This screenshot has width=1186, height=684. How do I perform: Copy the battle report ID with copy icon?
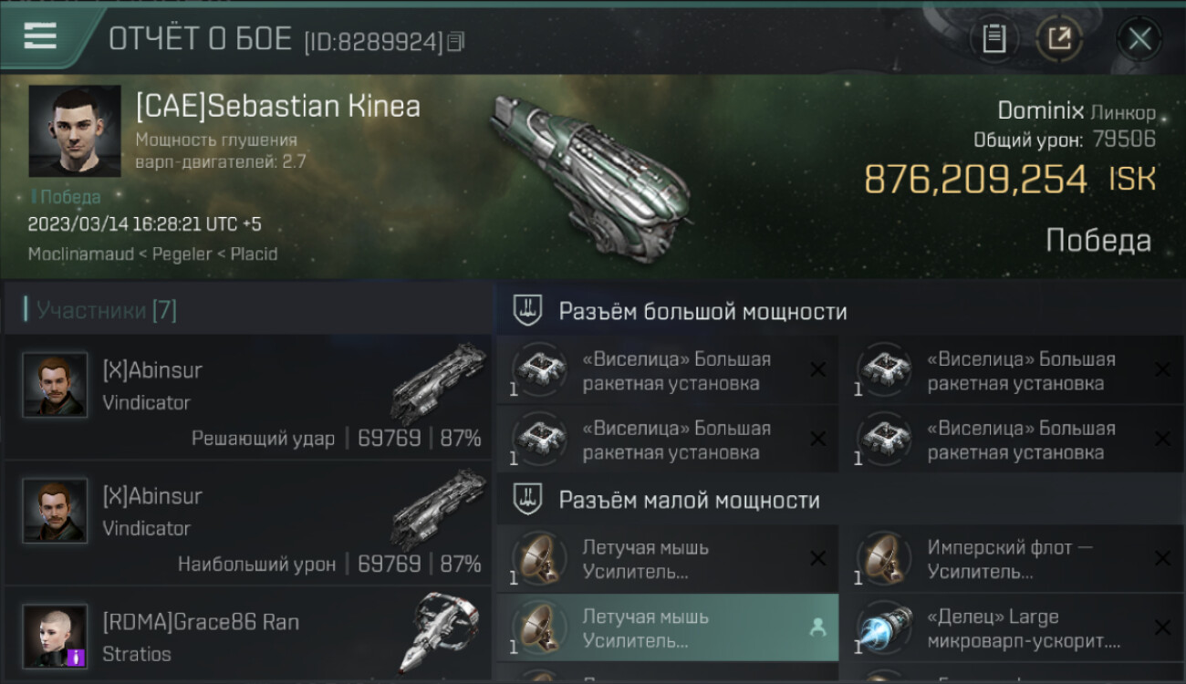455,41
